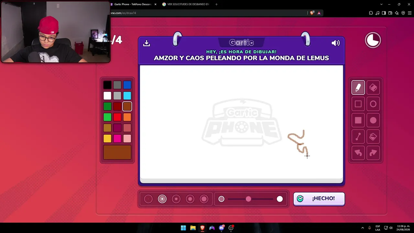Pick the orange color swatch
414x233 pixels.
click(127, 117)
